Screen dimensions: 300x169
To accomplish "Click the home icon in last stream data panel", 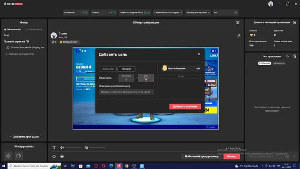I will pos(294,23).
